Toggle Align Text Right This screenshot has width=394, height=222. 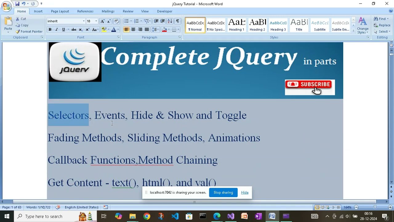tap(140, 30)
